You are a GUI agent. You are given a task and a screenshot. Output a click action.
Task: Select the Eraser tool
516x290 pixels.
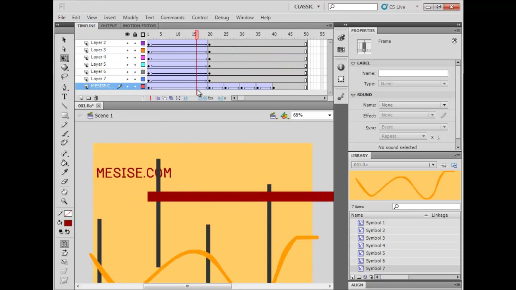point(64,182)
